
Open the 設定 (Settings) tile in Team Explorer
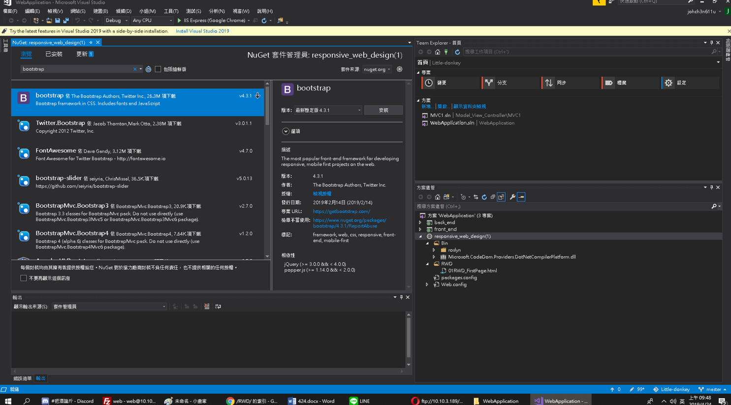[x=691, y=83]
